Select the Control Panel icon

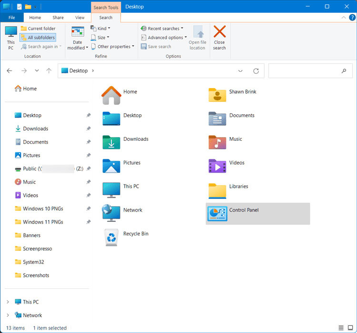click(217, 214)
